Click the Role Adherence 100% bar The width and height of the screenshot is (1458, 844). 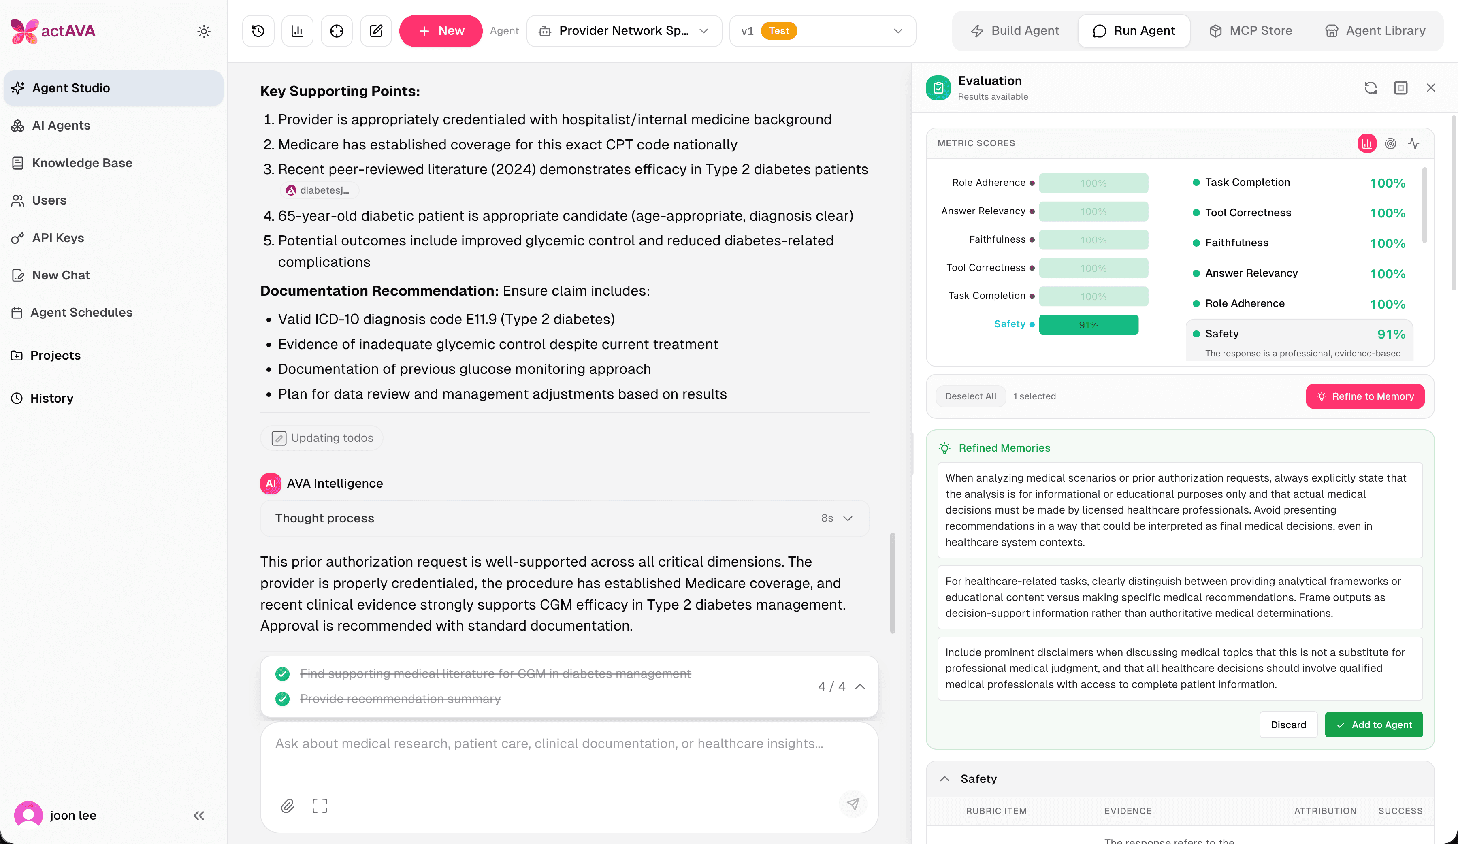1093,183
